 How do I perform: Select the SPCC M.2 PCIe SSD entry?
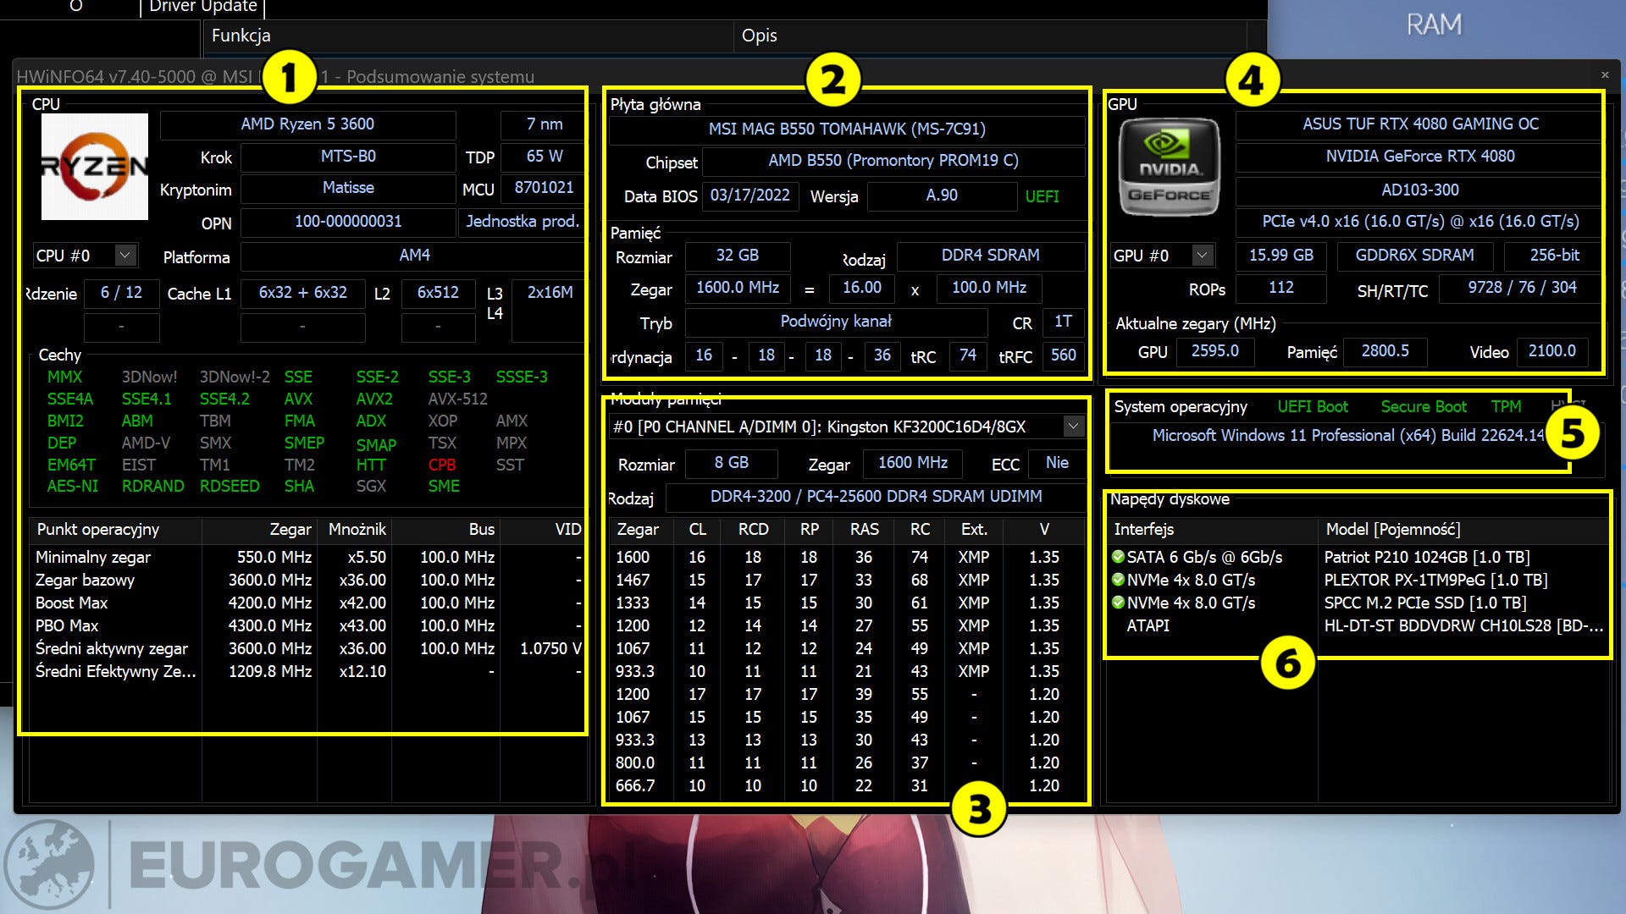tap(1359, 603)
